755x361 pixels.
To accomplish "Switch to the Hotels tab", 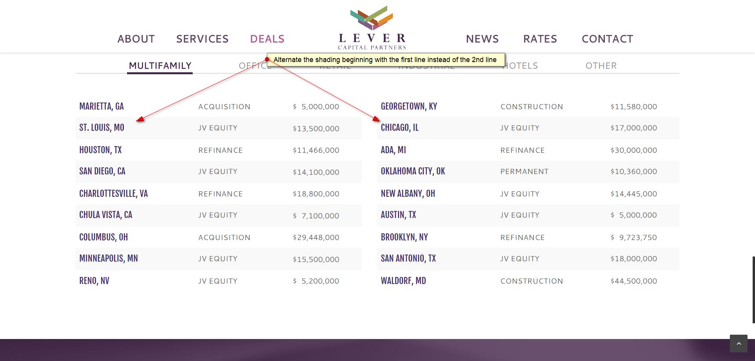I will coord(521,66).
